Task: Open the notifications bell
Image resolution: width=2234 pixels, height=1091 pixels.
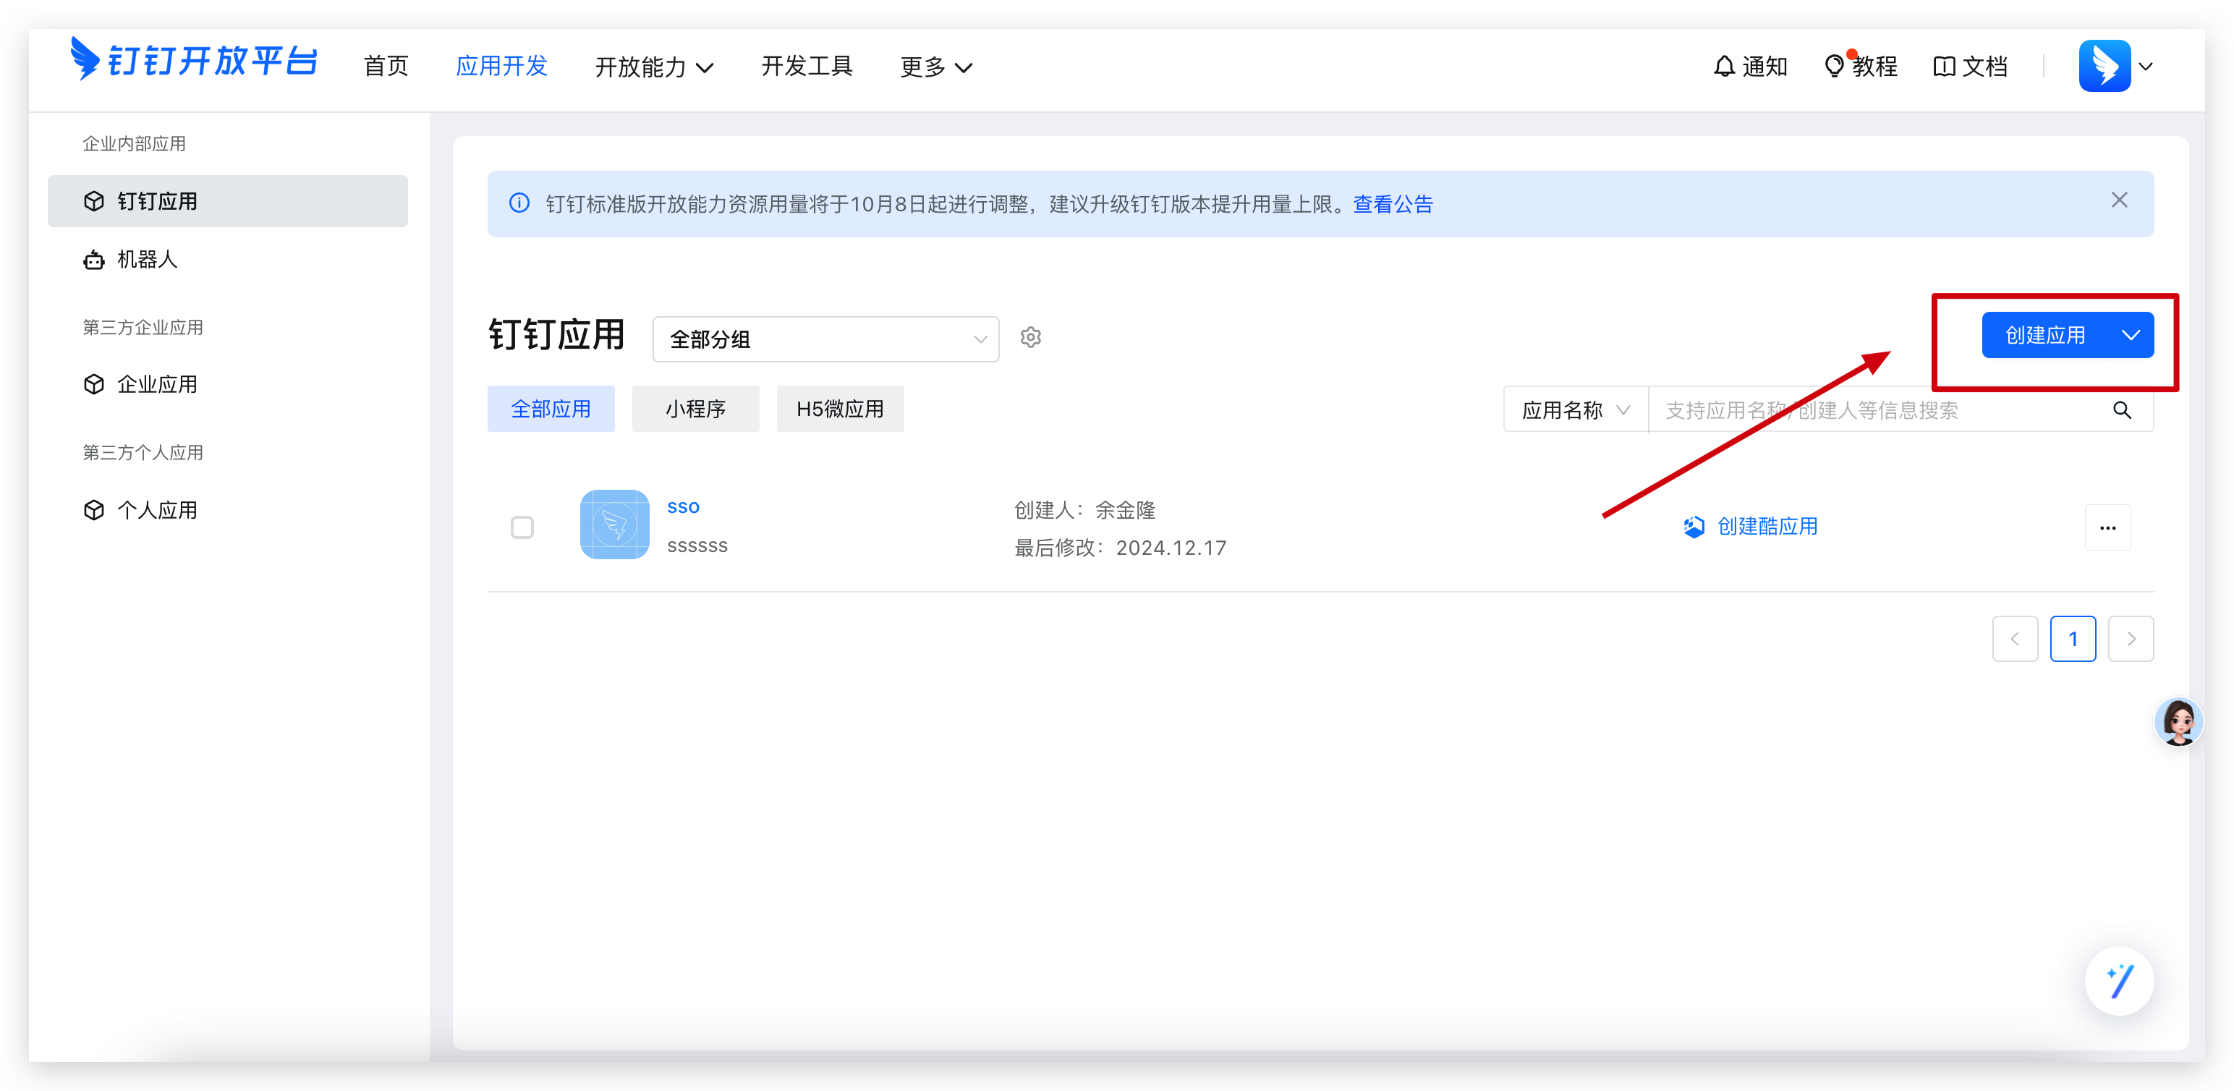Action: tap(1724, 66)
